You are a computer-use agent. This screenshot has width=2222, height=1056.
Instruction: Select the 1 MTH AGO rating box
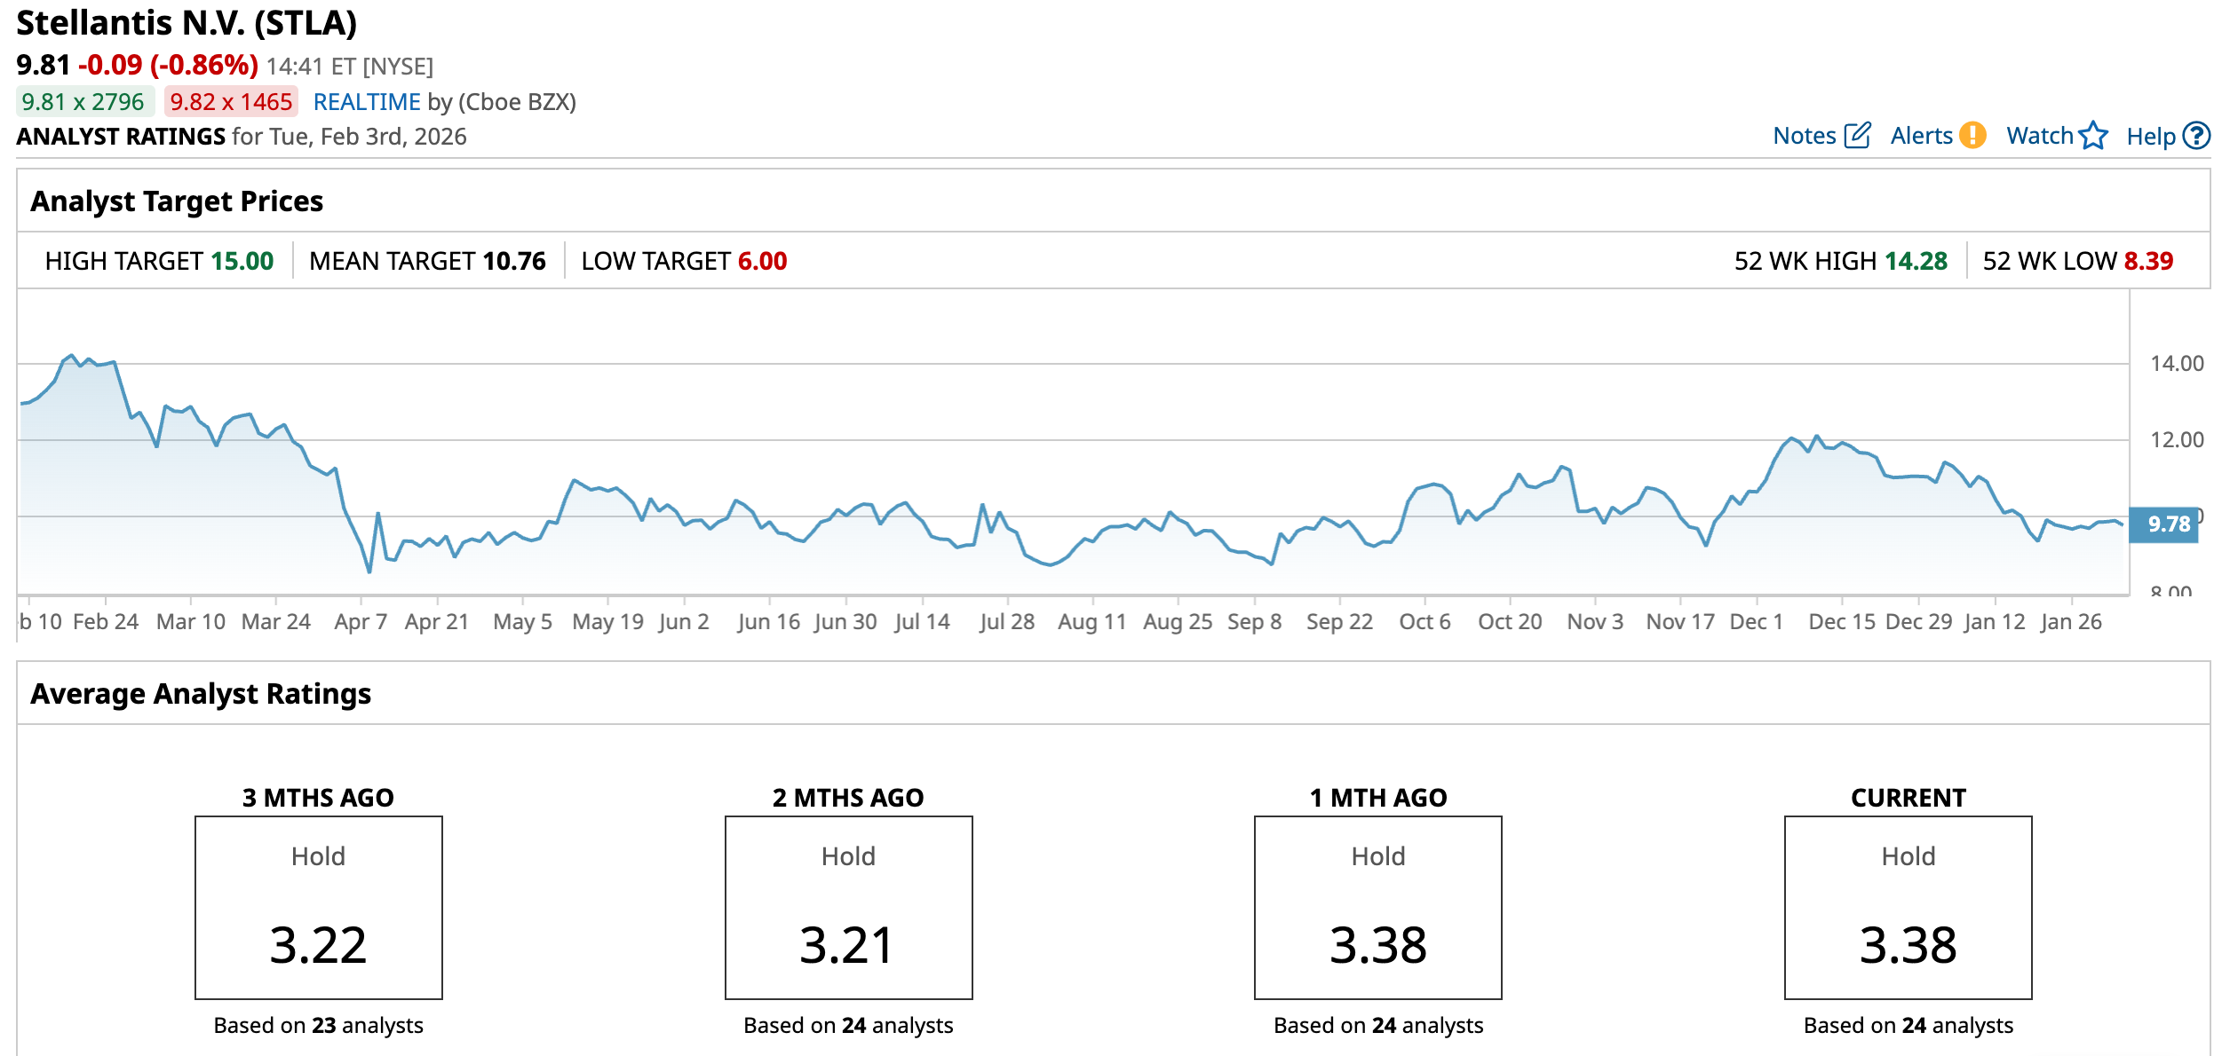[1377, 907]
